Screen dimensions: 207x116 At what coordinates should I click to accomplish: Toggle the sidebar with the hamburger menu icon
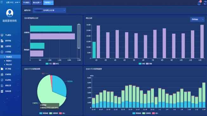[x=2, y=2]
